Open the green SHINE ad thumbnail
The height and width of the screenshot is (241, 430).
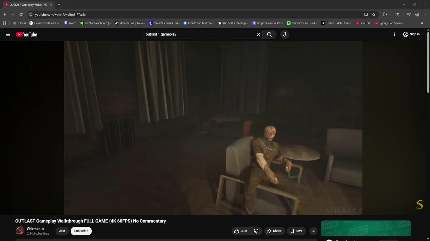(x=366, y=228)
